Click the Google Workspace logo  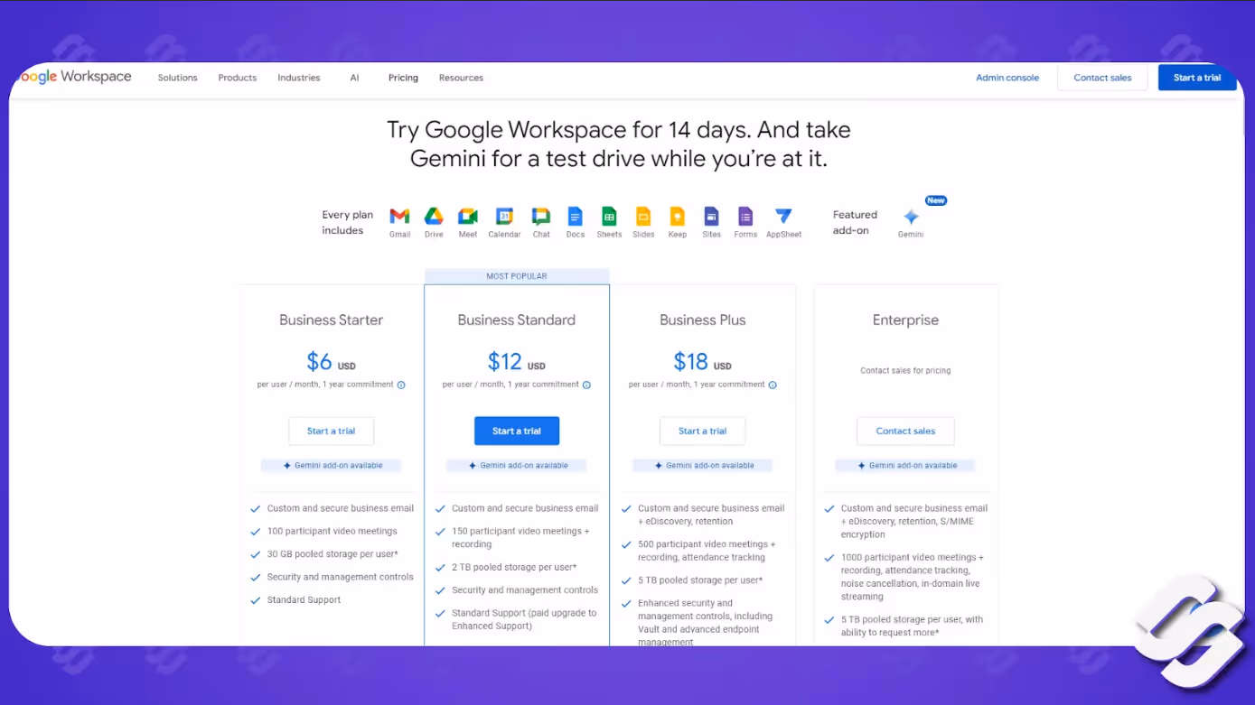75,77
